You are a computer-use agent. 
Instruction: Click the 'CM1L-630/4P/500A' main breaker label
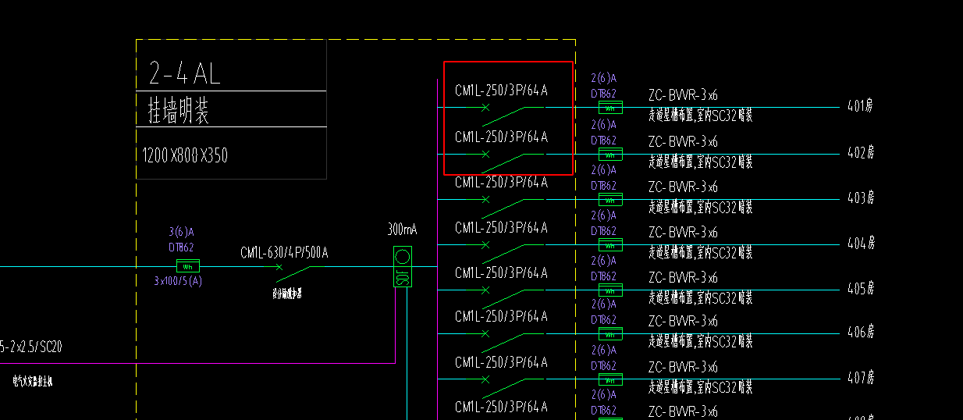pos(284,252)
